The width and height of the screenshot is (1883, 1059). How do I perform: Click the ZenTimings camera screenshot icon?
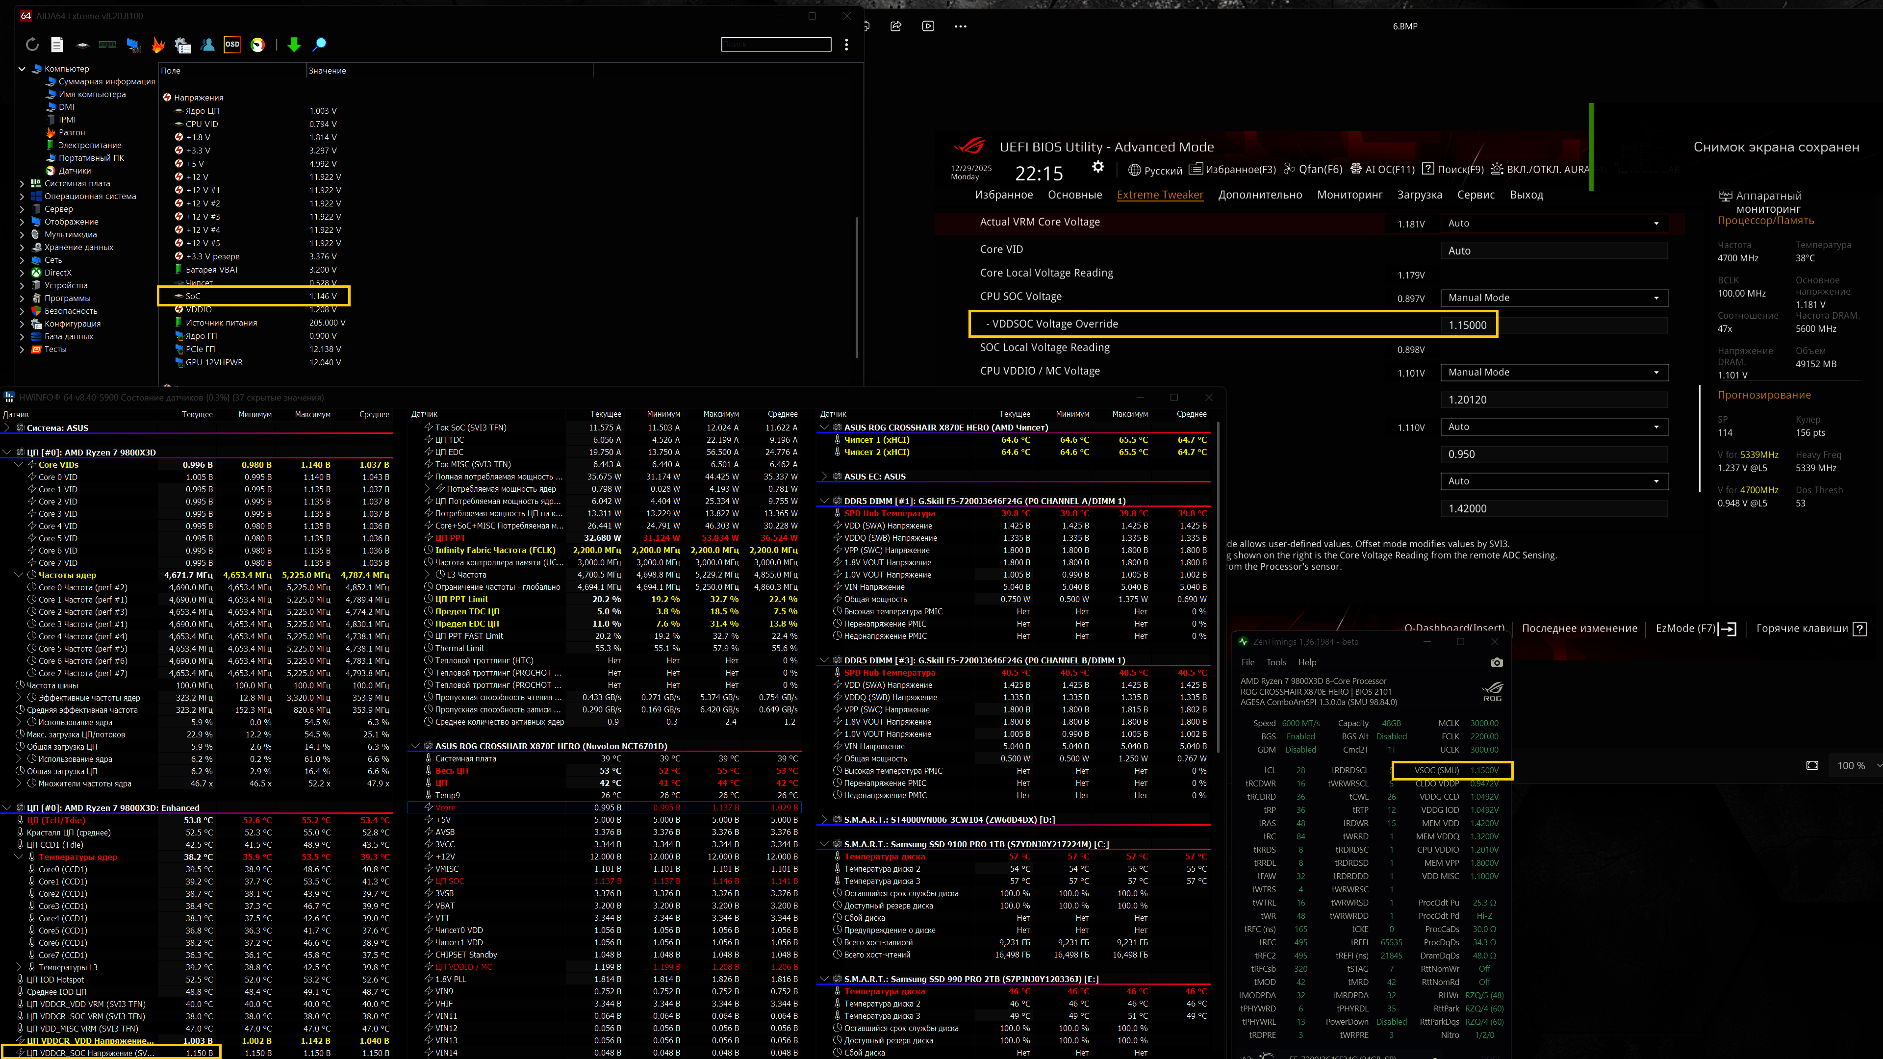tap(1496, 662)
